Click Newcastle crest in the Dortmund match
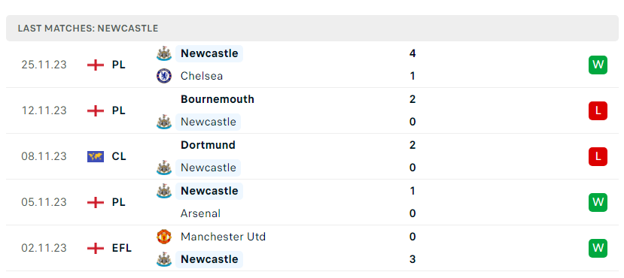The width and height of the screenshot is (624, 278). pyautogui.click(x=164, y=168)
